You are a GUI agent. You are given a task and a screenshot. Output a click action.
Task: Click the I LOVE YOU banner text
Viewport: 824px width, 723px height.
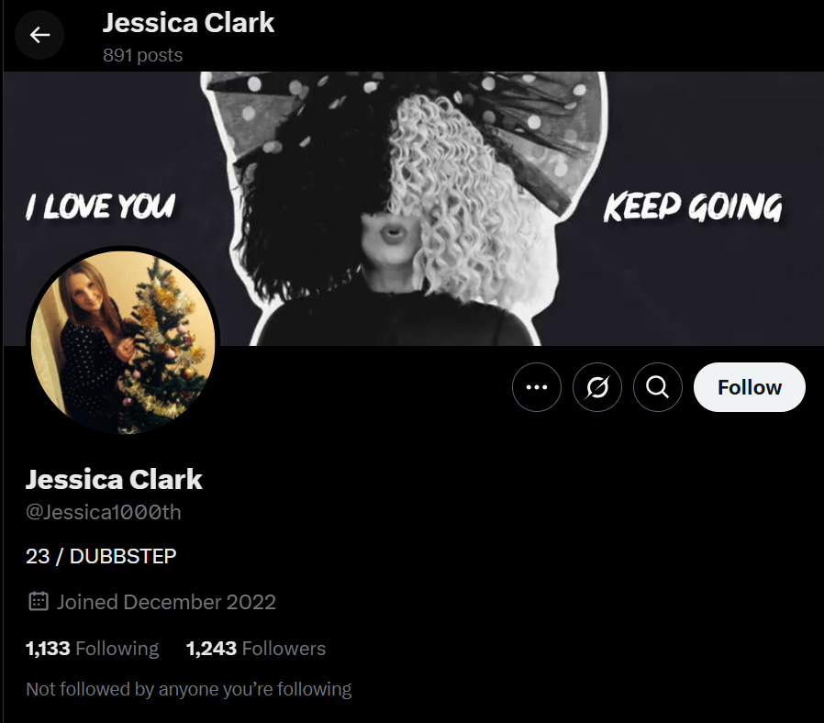pyautogui.click(x=100, y=206)
